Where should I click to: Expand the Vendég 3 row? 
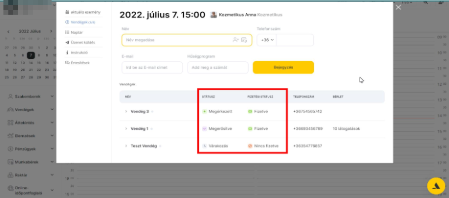[126, 111]
